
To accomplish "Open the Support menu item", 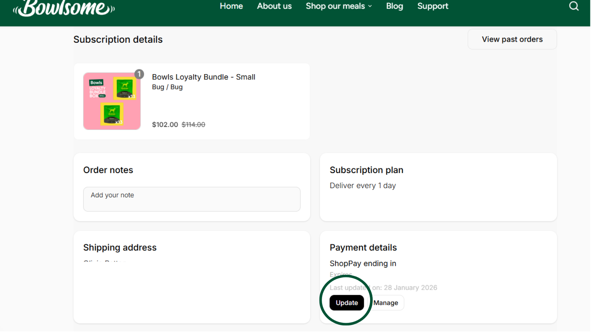I will (x=433, y=6).
